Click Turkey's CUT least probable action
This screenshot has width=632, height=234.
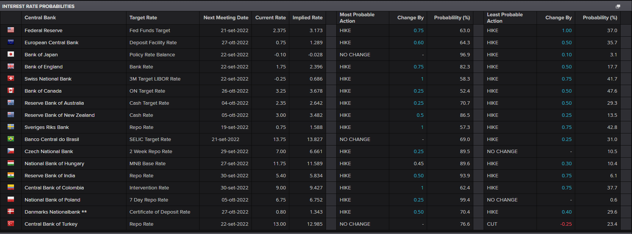(492, 224)
